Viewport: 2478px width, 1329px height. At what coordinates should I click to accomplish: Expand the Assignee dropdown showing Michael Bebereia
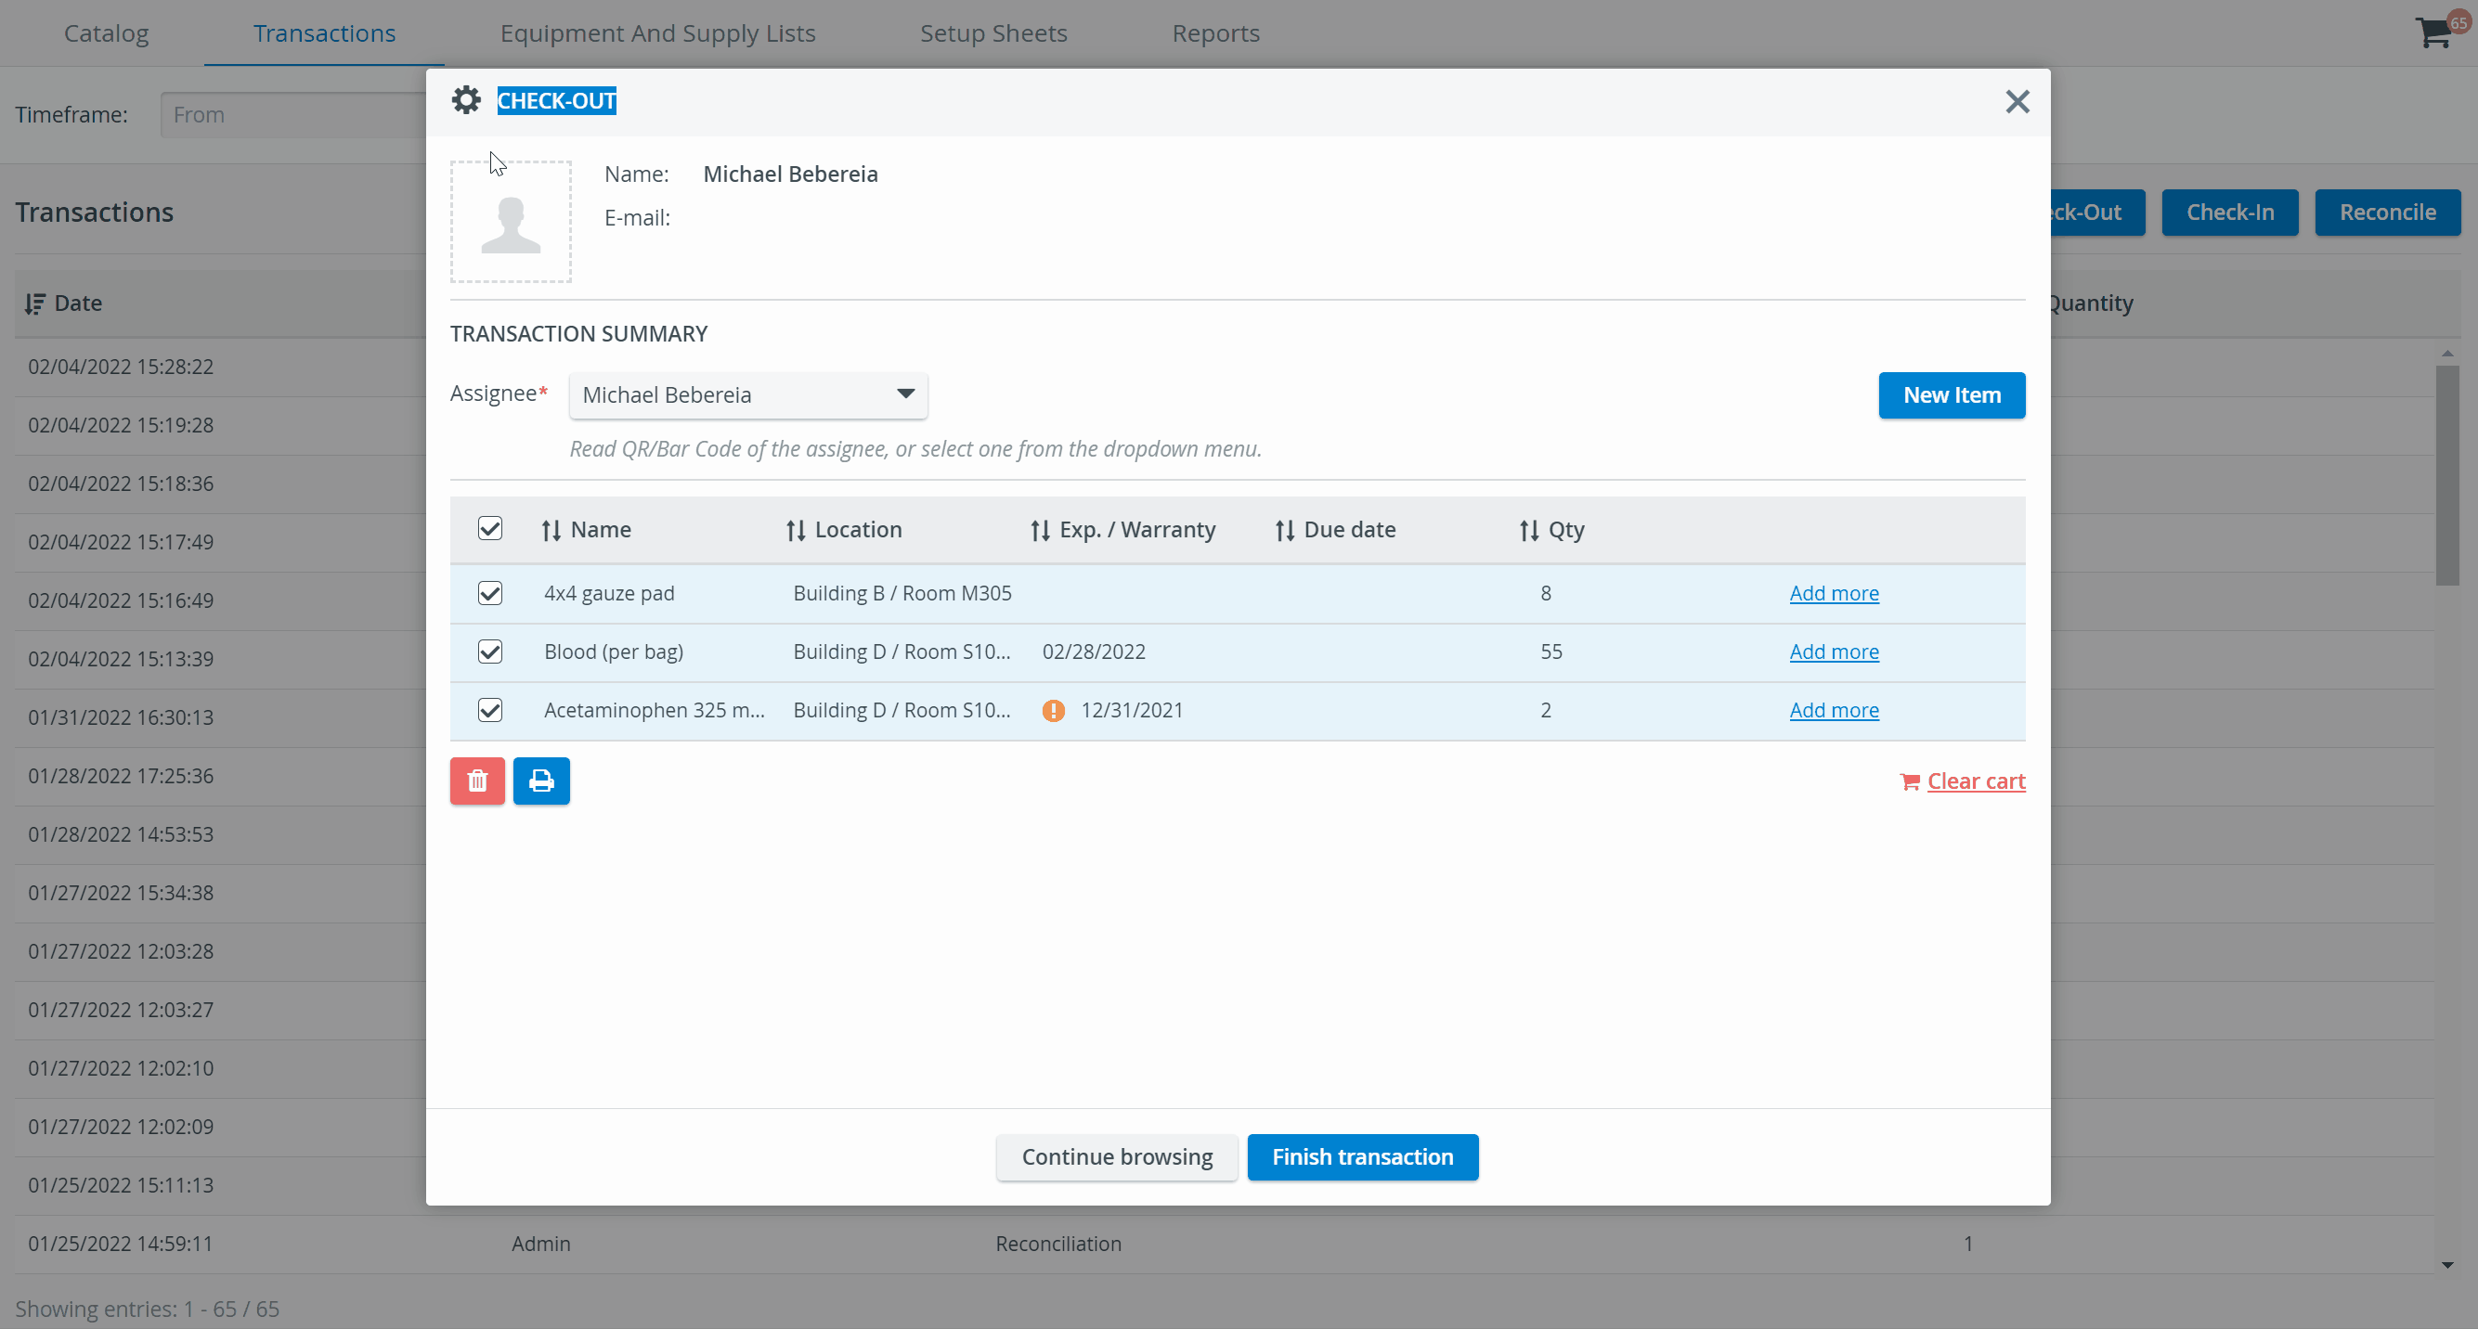748,395
